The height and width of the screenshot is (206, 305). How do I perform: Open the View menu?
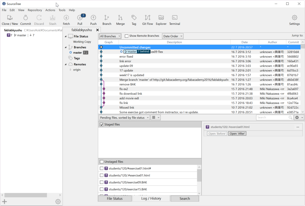pos(21,10)
